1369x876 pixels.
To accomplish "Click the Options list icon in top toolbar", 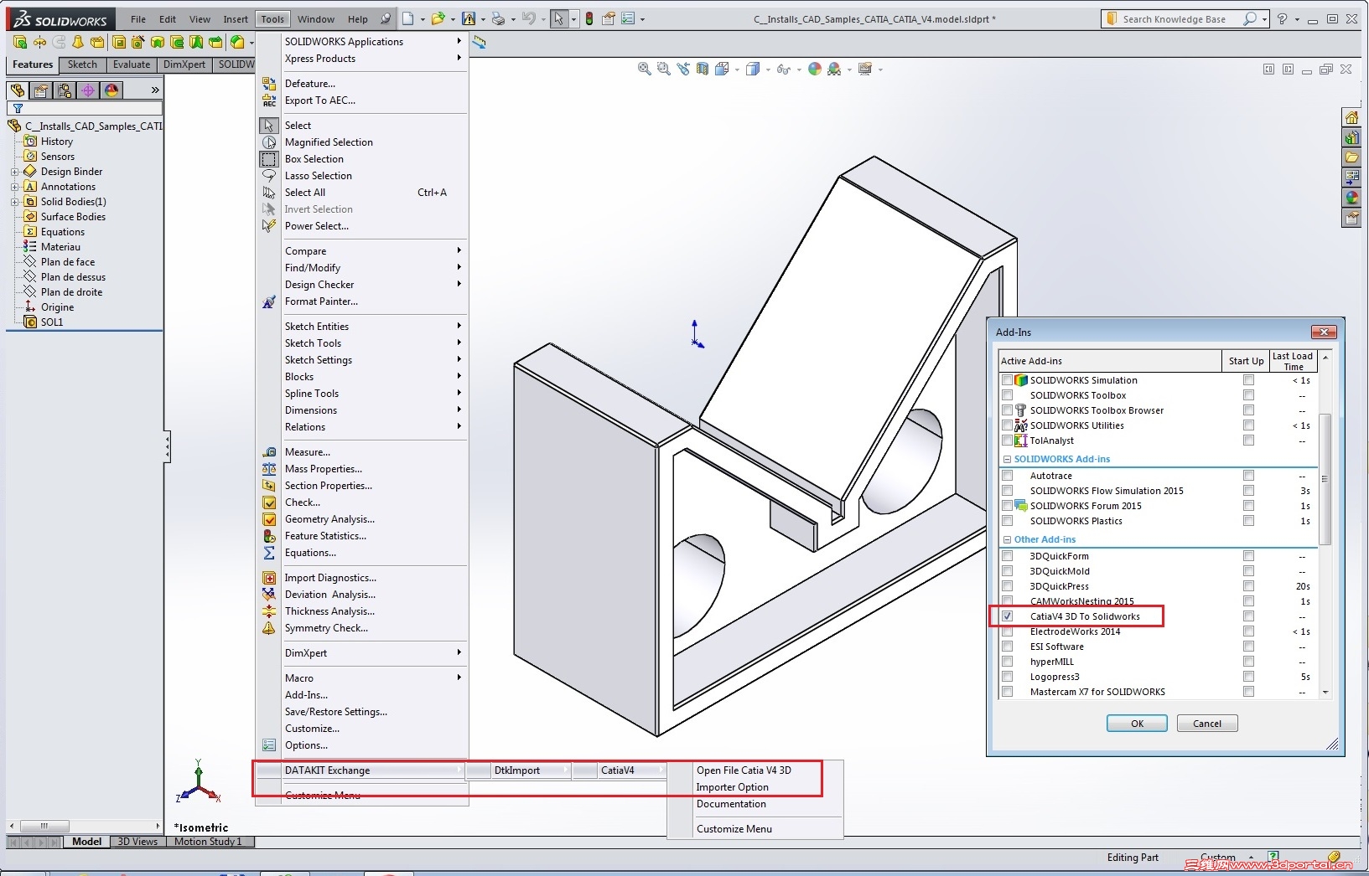I will 628,18.
